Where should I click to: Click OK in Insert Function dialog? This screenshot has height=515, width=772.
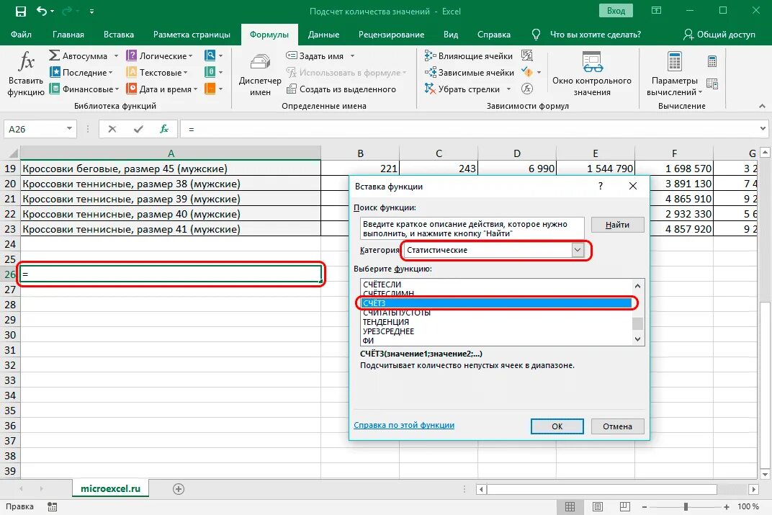557,426
